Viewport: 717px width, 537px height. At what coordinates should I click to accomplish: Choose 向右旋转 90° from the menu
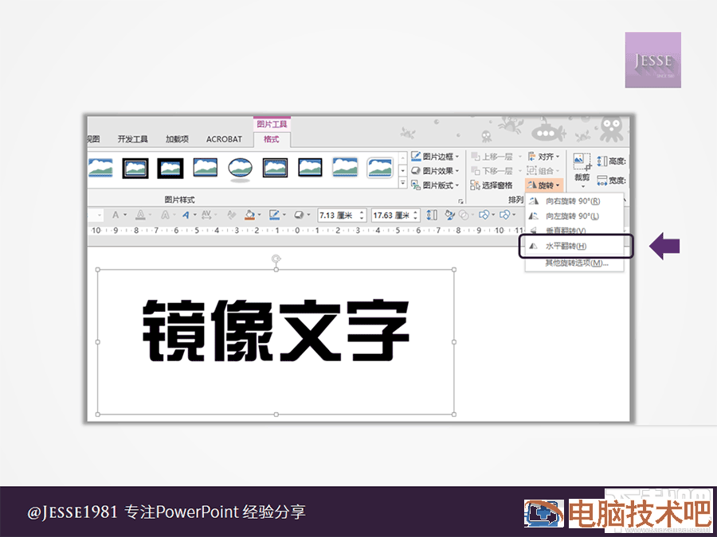(x=574, y=201)
